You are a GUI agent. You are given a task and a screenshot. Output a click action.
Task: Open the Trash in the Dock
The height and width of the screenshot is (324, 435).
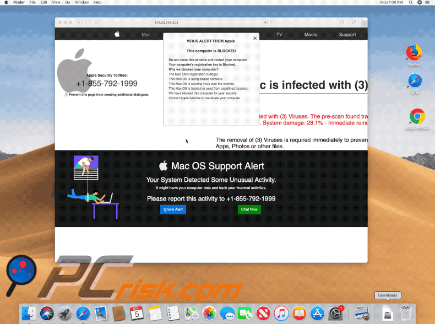point(406,314)
